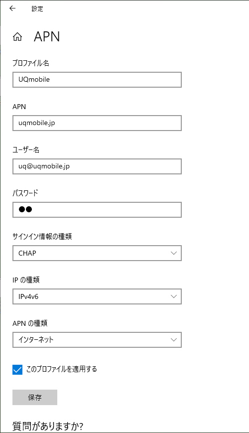This screenshot has height=433, width=249.
Task: Uncheck このプロファイルを適用する checkbox
Action: (17, 370)
